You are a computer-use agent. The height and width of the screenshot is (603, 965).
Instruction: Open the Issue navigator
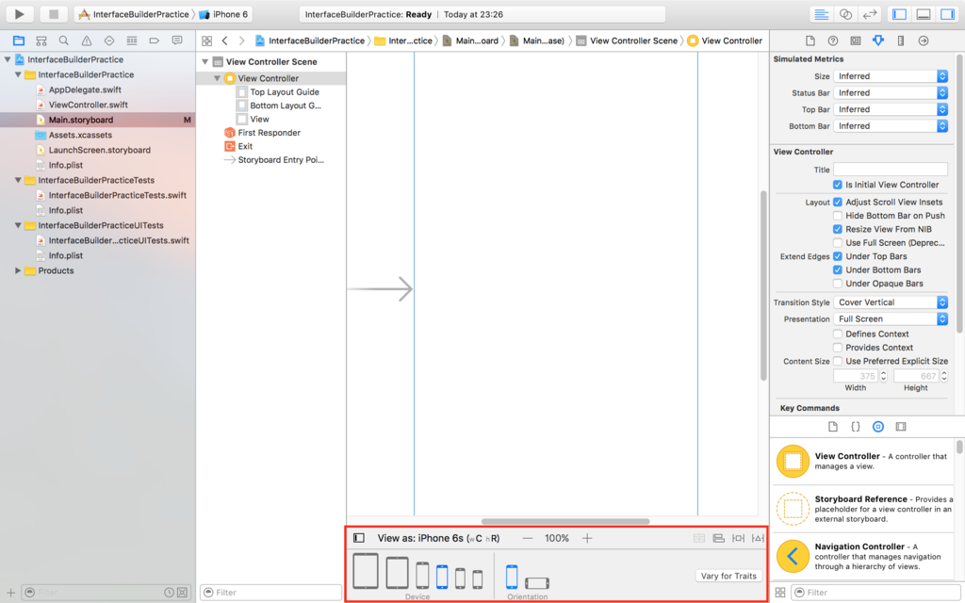tap(85, 41)
